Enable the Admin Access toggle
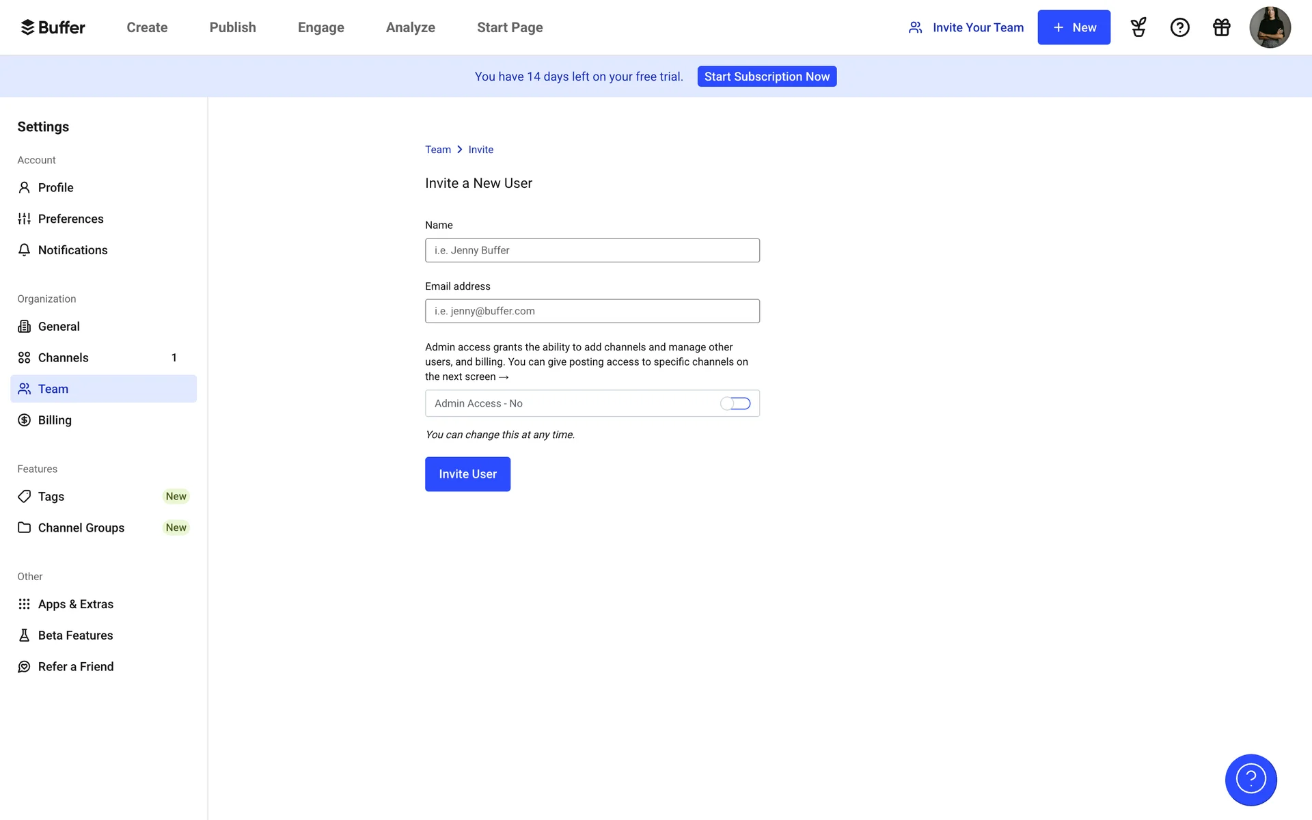Image resolution: width=1312 pixels, height=820 pixels. point(735,404)
